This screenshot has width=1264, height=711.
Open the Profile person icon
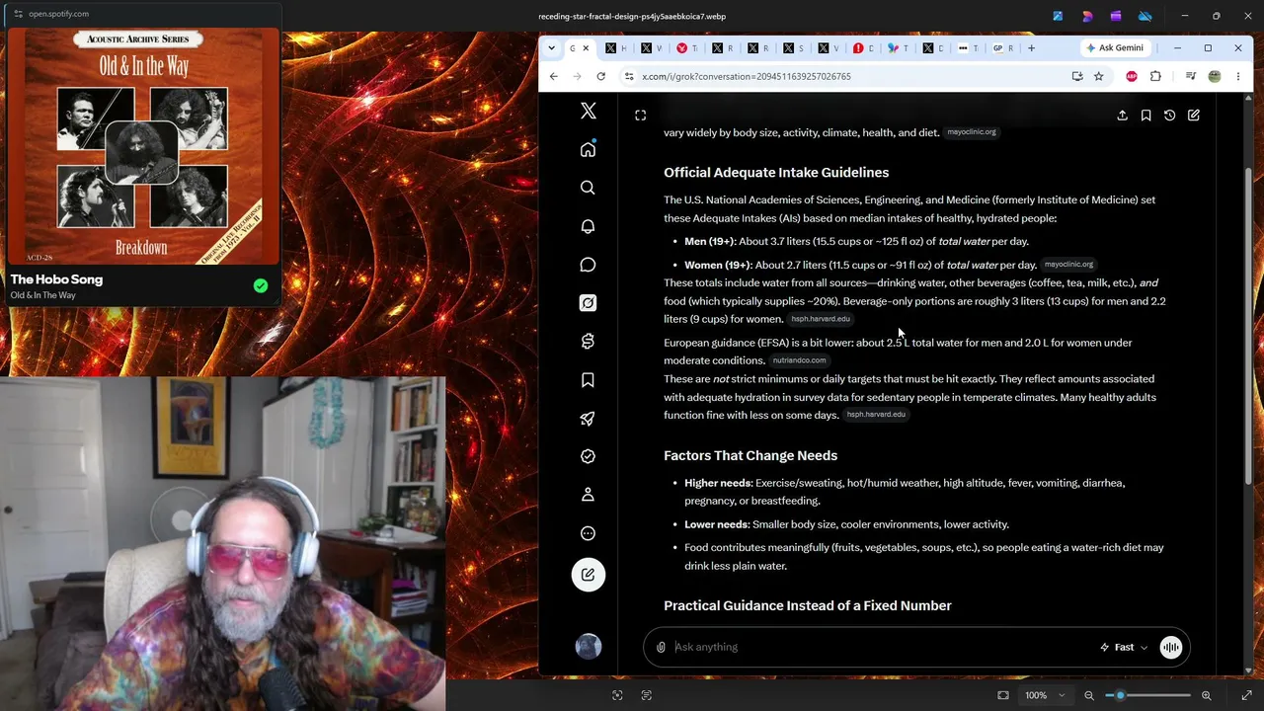(x=588, y=495)
